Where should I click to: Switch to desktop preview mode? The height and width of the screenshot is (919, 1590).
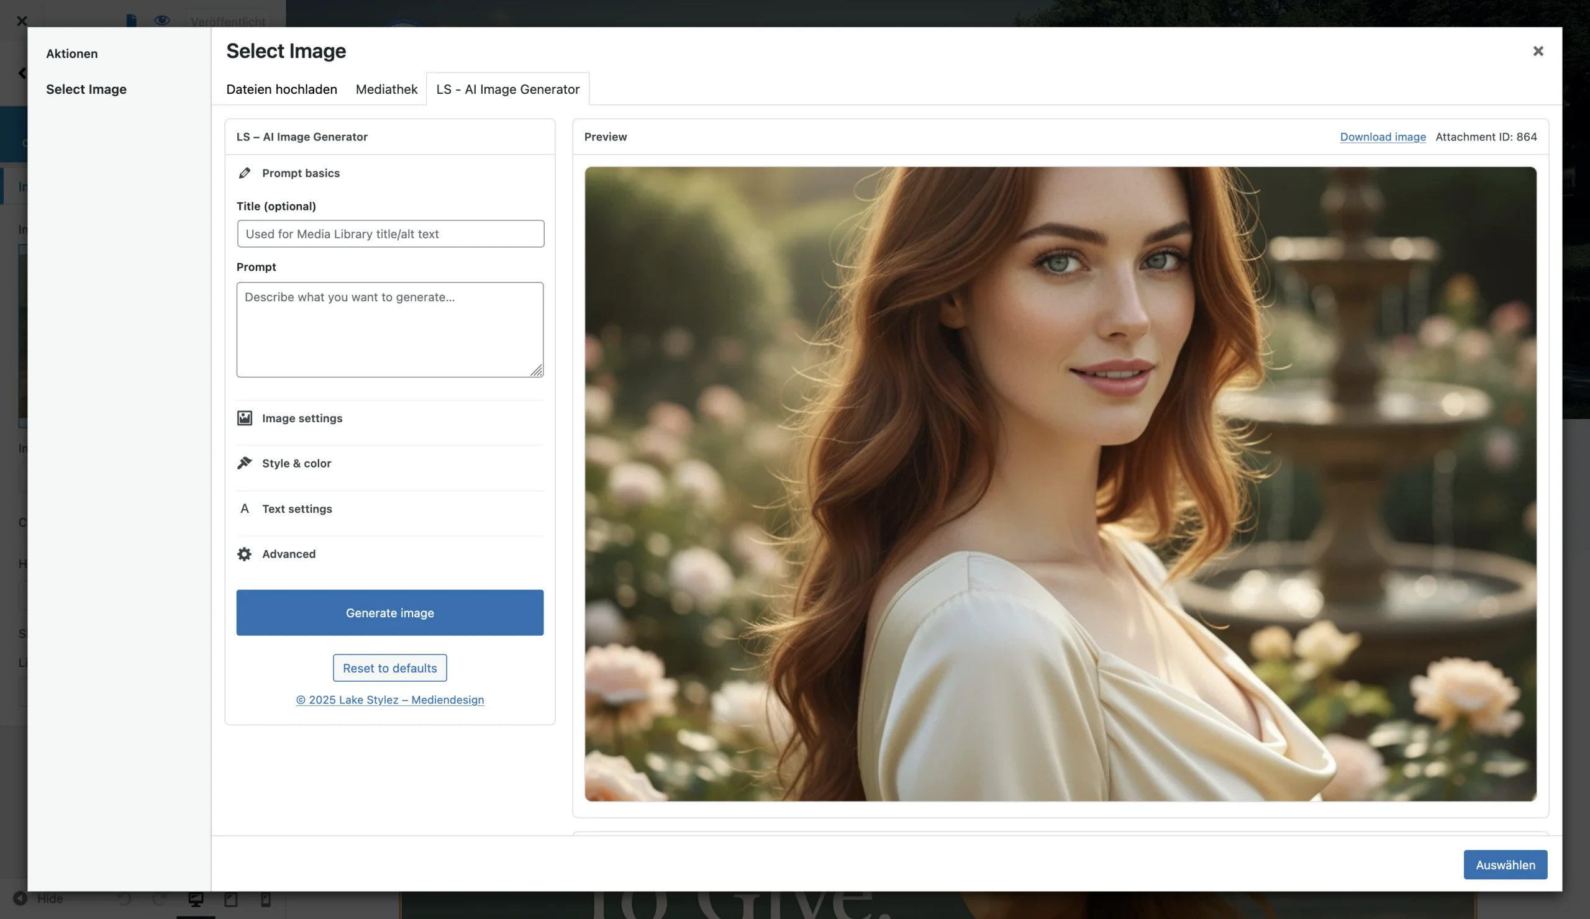pos(196,898)
